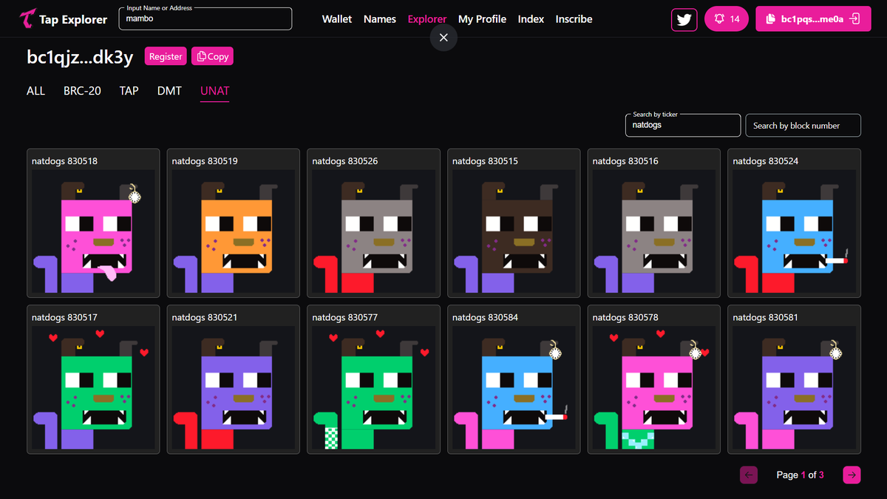Image resolution: width=887 pixels, height=499 pixels.
Task: Click the 'Page 1 of 3' indicator
Action: [x=800, y=475]
